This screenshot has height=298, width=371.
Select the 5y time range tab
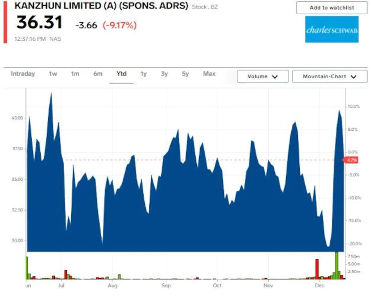[x=185, y=74]
